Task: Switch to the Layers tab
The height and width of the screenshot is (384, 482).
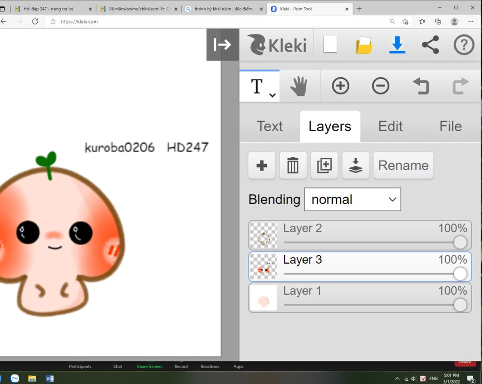Action: click(330, 126)
